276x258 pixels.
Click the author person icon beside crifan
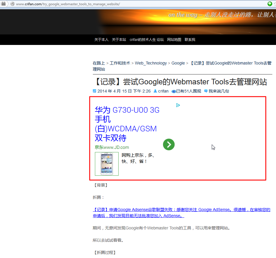click(155, 91)
